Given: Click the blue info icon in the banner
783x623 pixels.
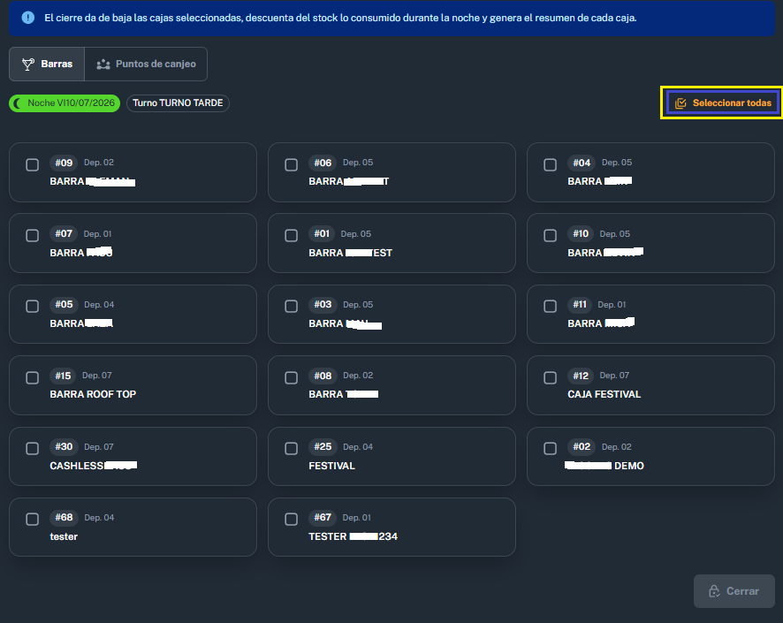Looking at the screenshot, I should tap(28, 18).
